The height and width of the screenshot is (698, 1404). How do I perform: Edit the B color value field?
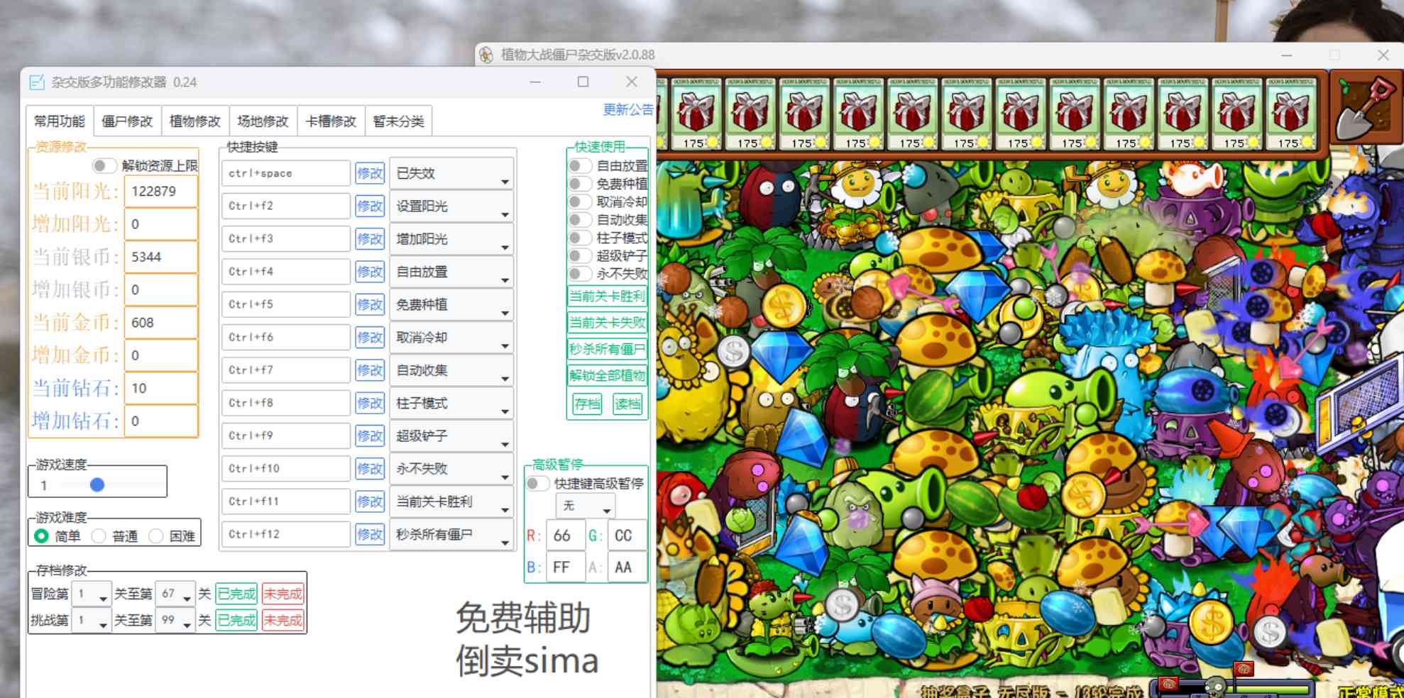point(565,567)
